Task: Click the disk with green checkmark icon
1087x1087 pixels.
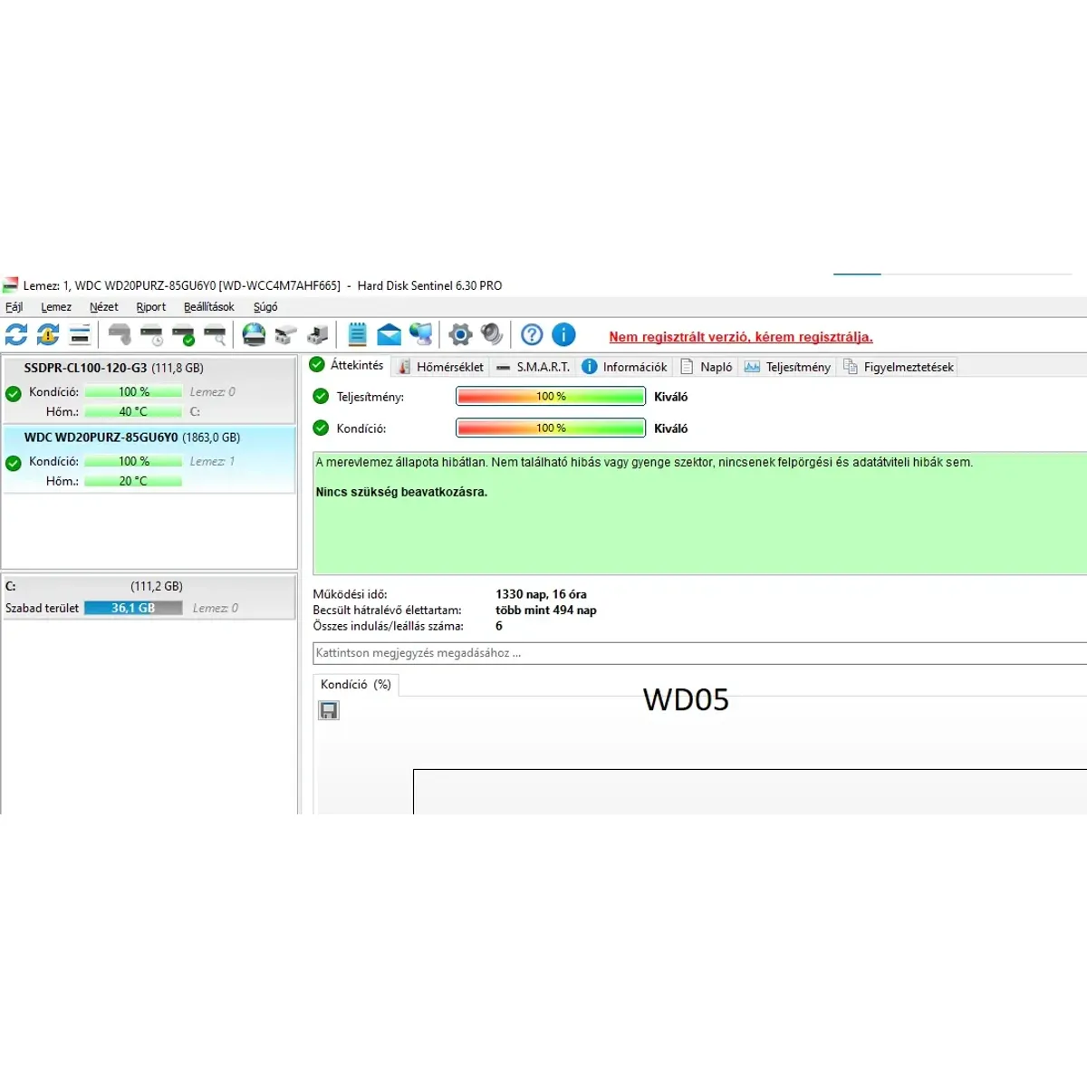Action: point(183,335)
